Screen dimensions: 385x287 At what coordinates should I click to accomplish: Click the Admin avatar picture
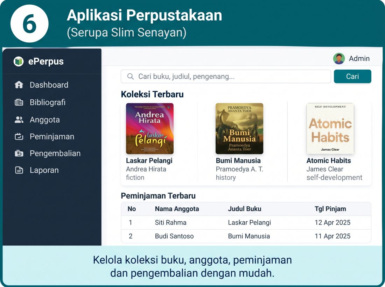coord(339,59)
